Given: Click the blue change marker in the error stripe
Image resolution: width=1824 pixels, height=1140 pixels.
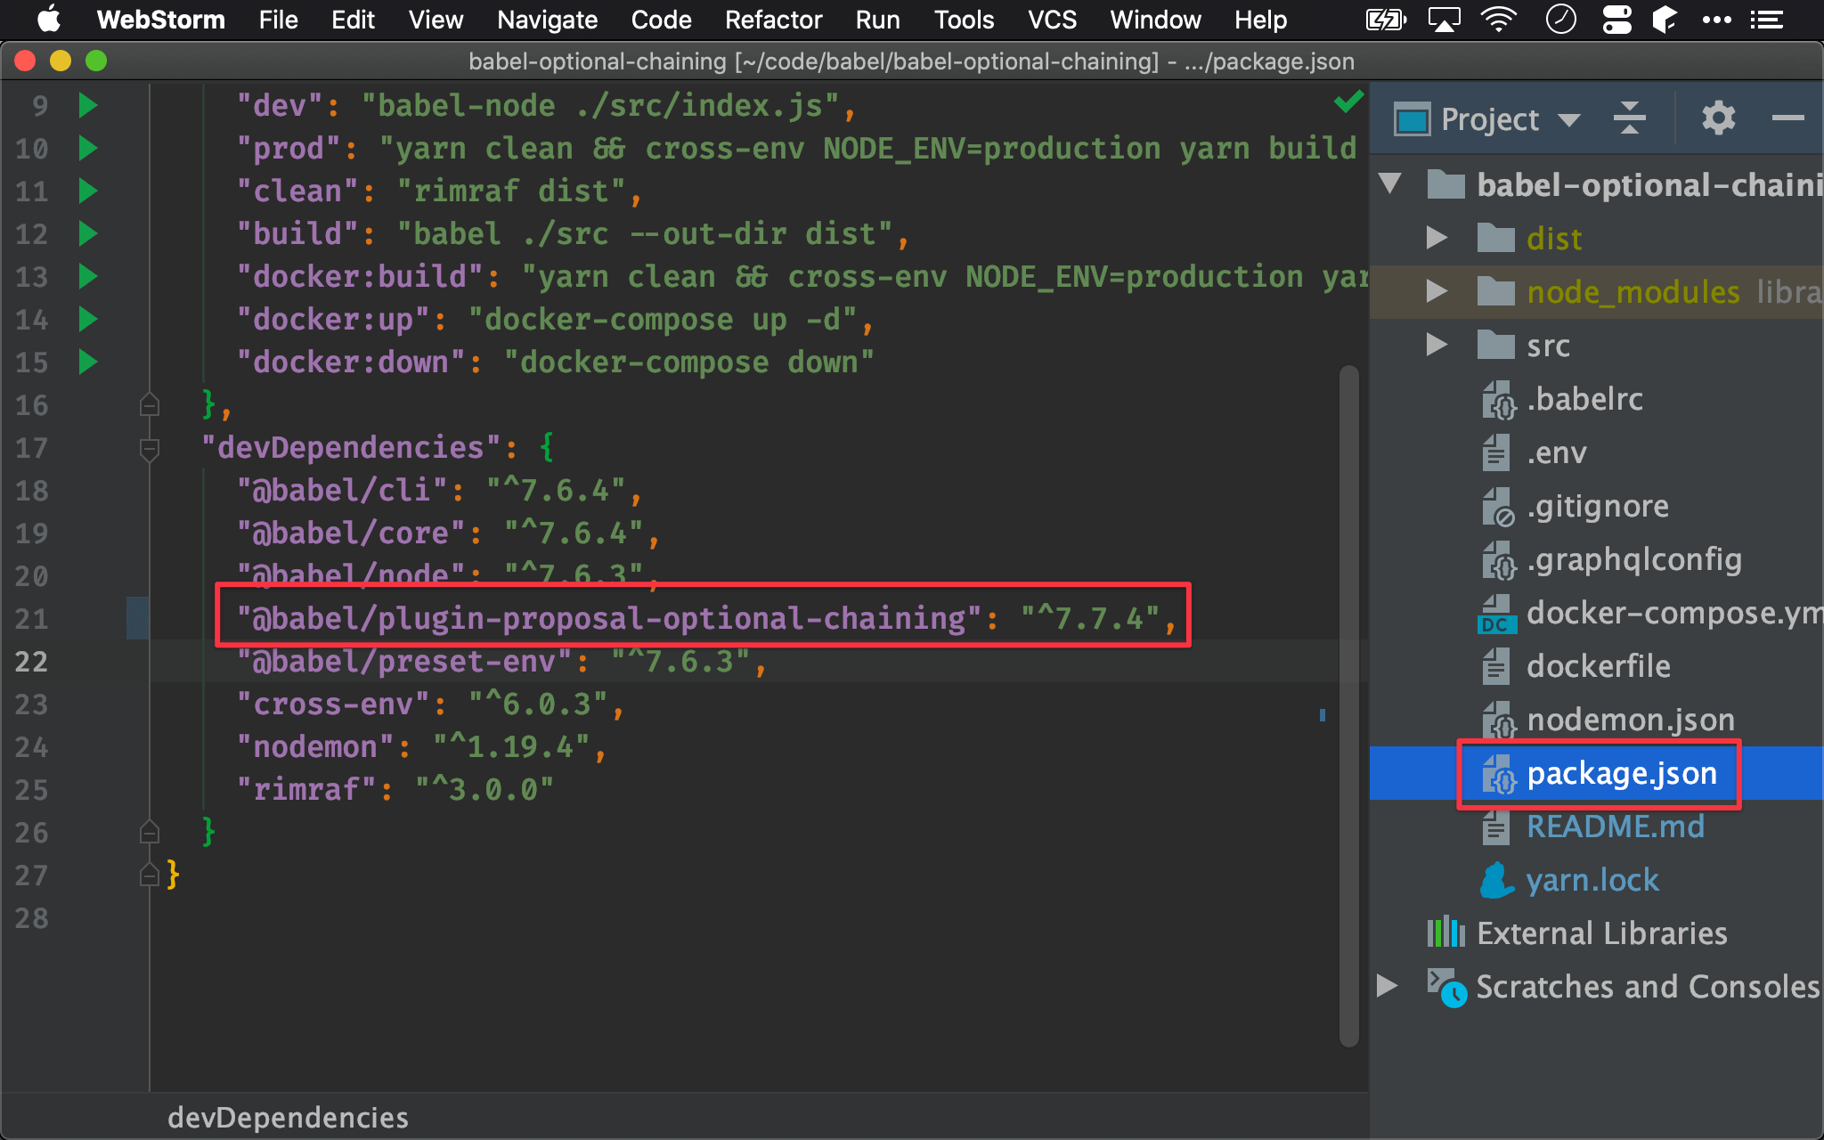Looking at the screenshot, I should pyautogui.click(x=1323, y=714).
